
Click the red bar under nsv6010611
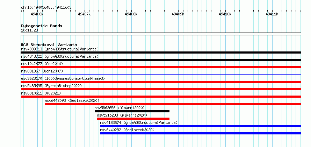(161, 97)
